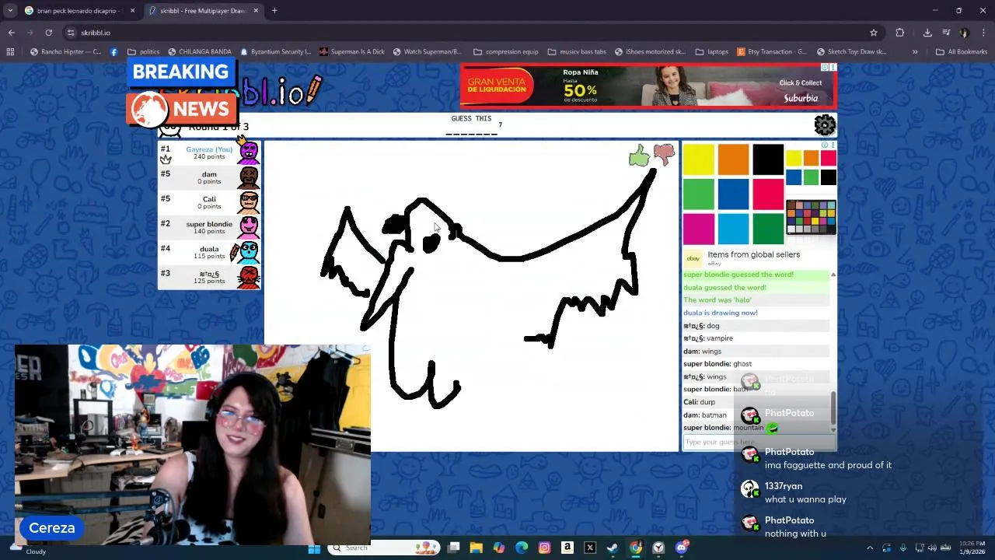
Task: Click in the Type your guess field
Action: tap(758, 442)
